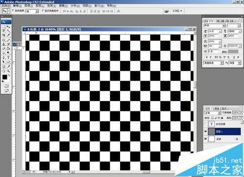Toggle Quick Mask mode icon
This screenshot has height=177, width=244.
pyautogui.click(x=6, y=86)
